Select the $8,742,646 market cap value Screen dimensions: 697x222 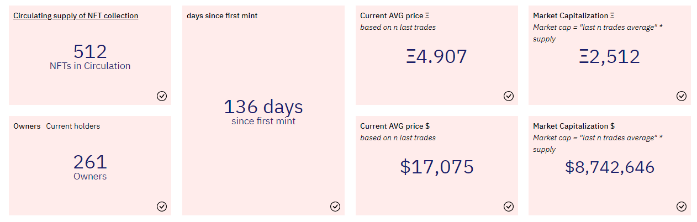pyautogui.click(x=610, y=167)
